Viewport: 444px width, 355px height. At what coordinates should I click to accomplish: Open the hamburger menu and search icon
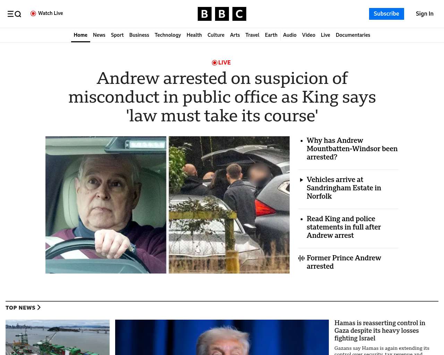tap(14, 14)
